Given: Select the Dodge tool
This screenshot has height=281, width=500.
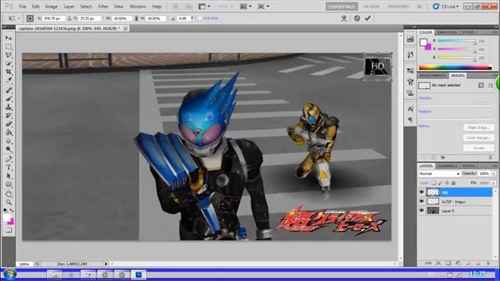Looking at the screenshot, I should (9, 149).
